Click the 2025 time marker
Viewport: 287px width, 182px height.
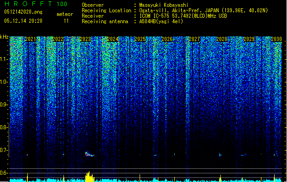(x=140, y=39)
